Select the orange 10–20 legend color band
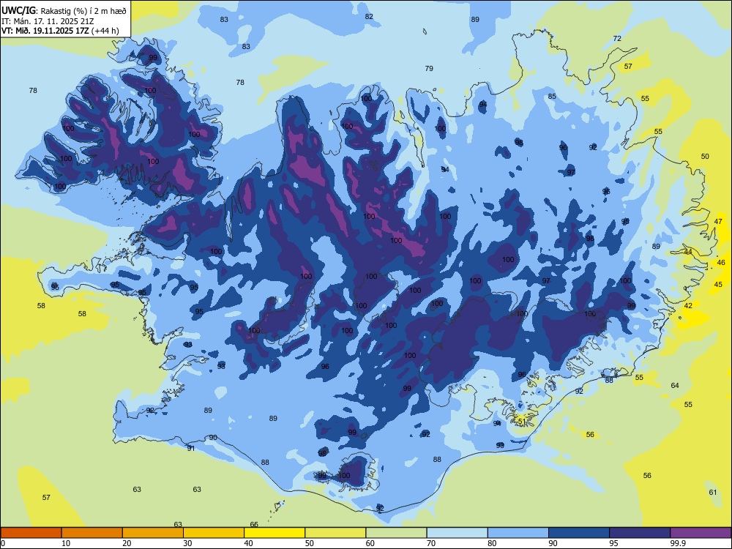The width and height of the screenshot is (732, 549). [92, 533]
